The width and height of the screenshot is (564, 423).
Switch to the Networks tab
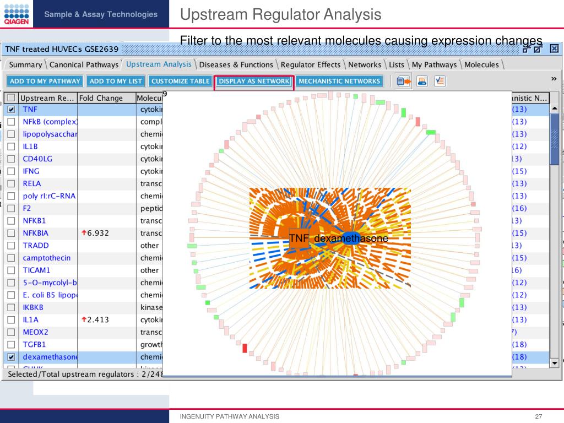coord(365,65)
